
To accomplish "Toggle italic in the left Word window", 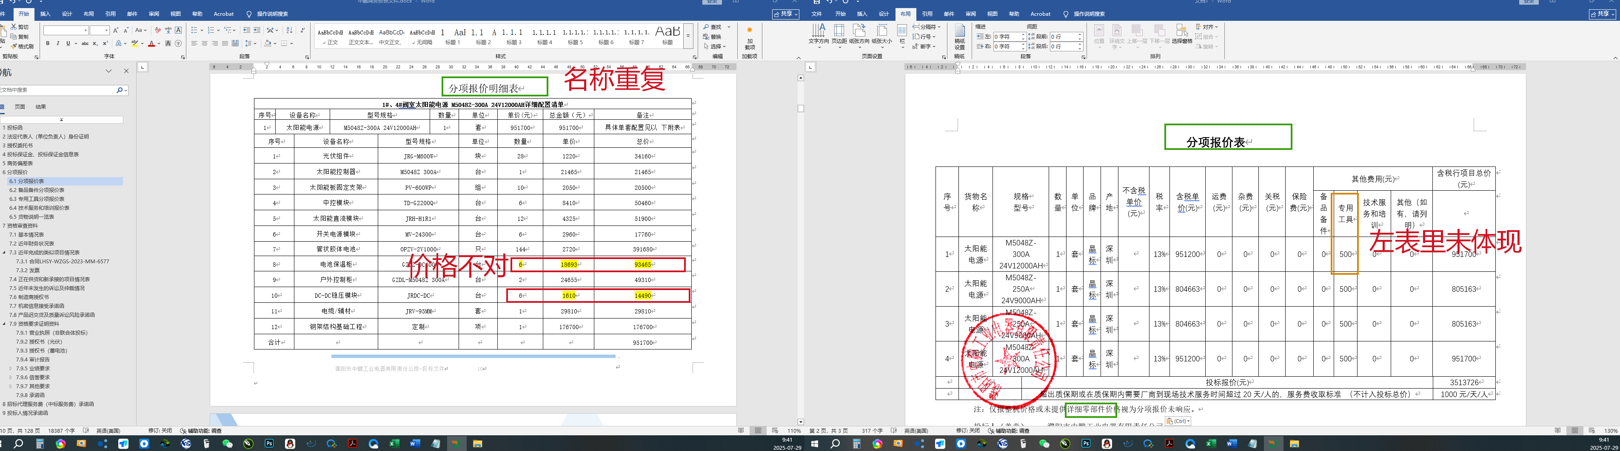I will tap(58, 43).
